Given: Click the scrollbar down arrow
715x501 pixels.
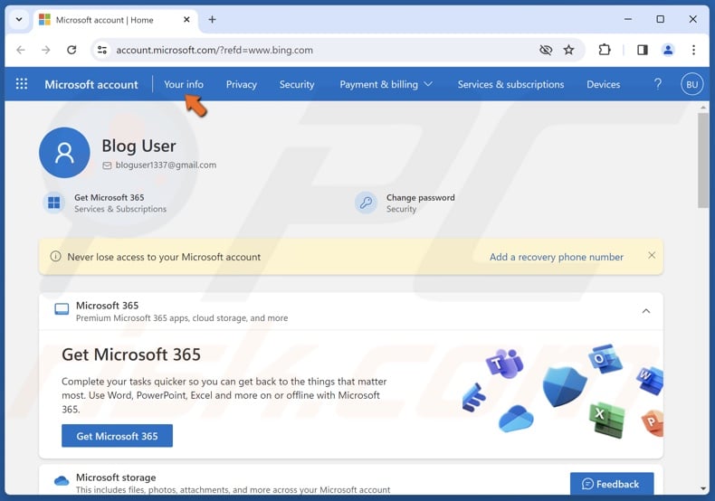Looking at the screenshot, I should click(702, 488).
